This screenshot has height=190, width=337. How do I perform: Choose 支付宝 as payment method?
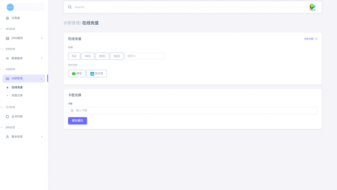[97, 74]
